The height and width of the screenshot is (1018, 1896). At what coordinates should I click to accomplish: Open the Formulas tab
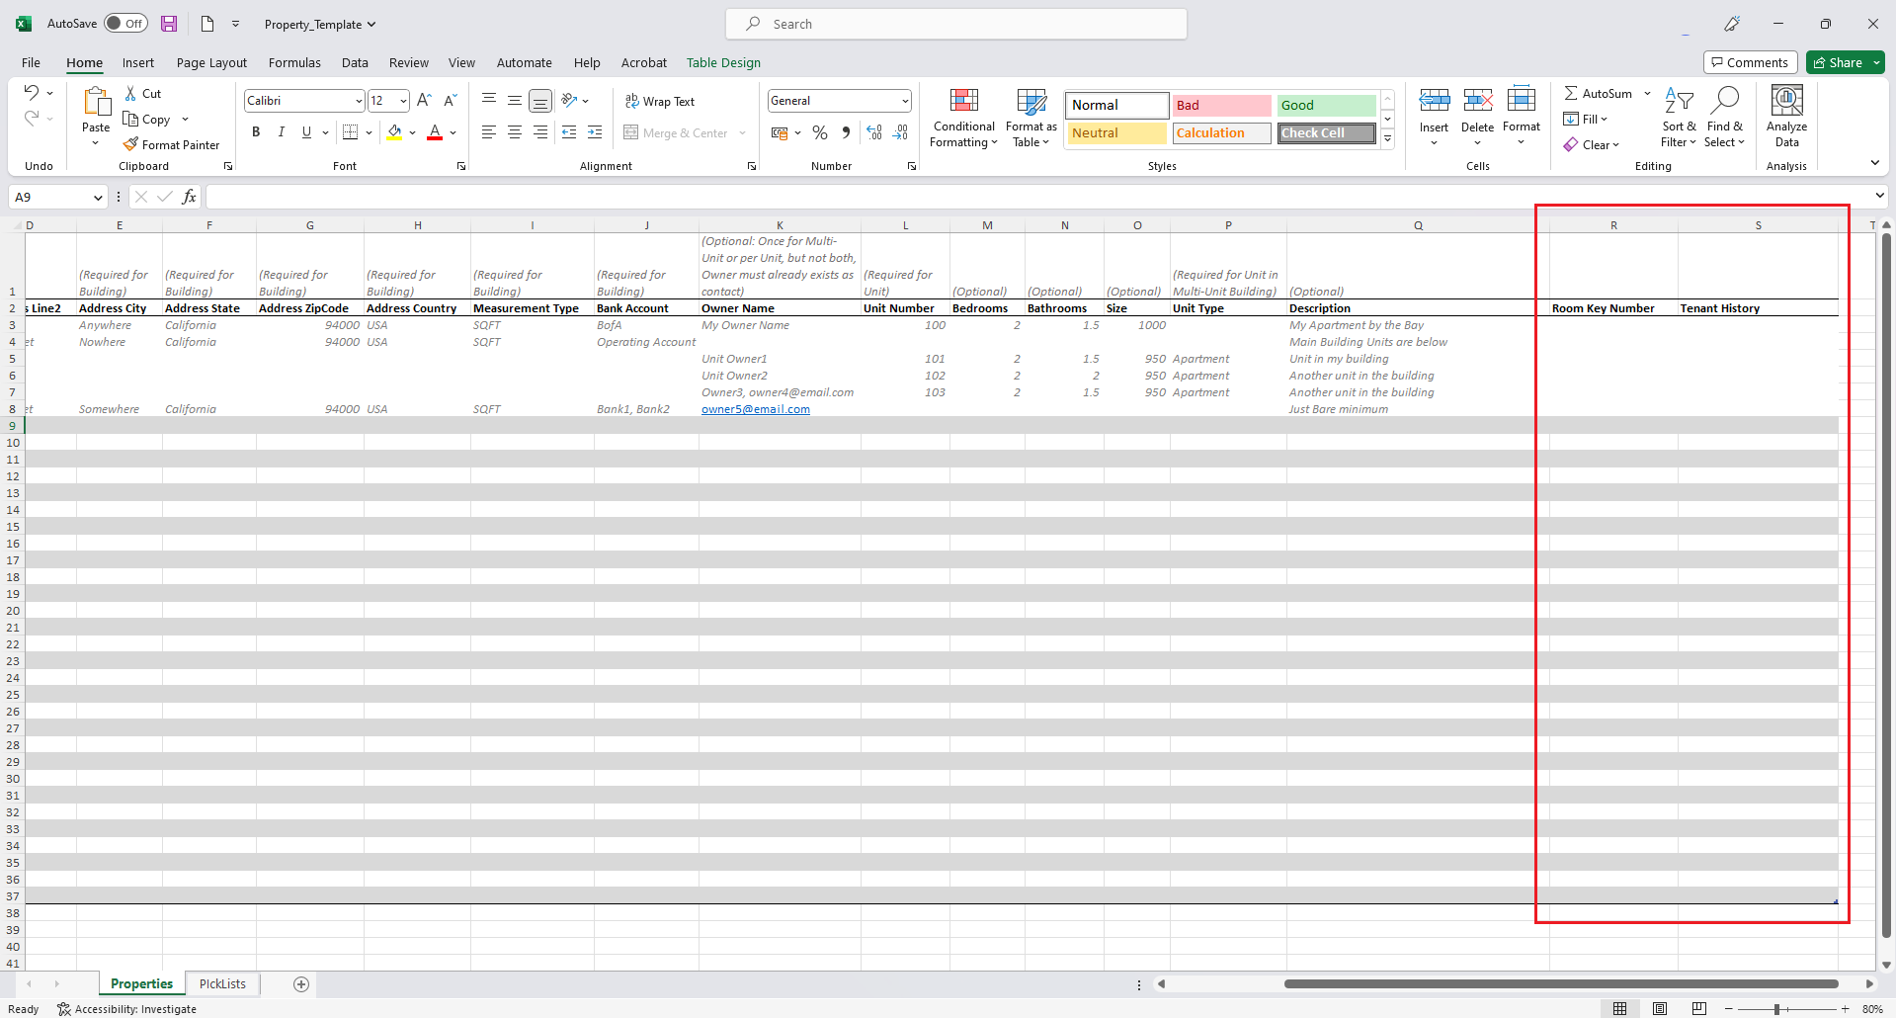pyautogui.click(x=294, y=62)
